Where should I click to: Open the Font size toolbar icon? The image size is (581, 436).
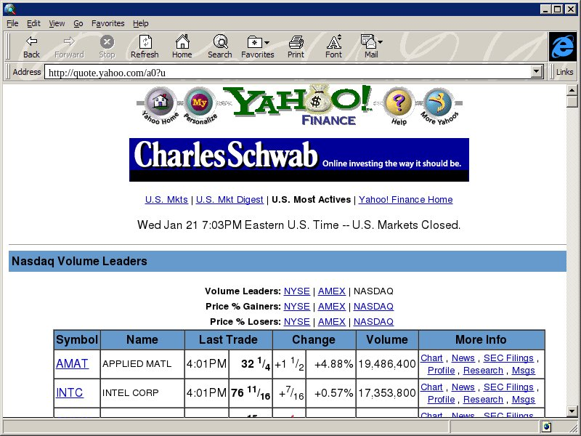click(x=333, y=47)
